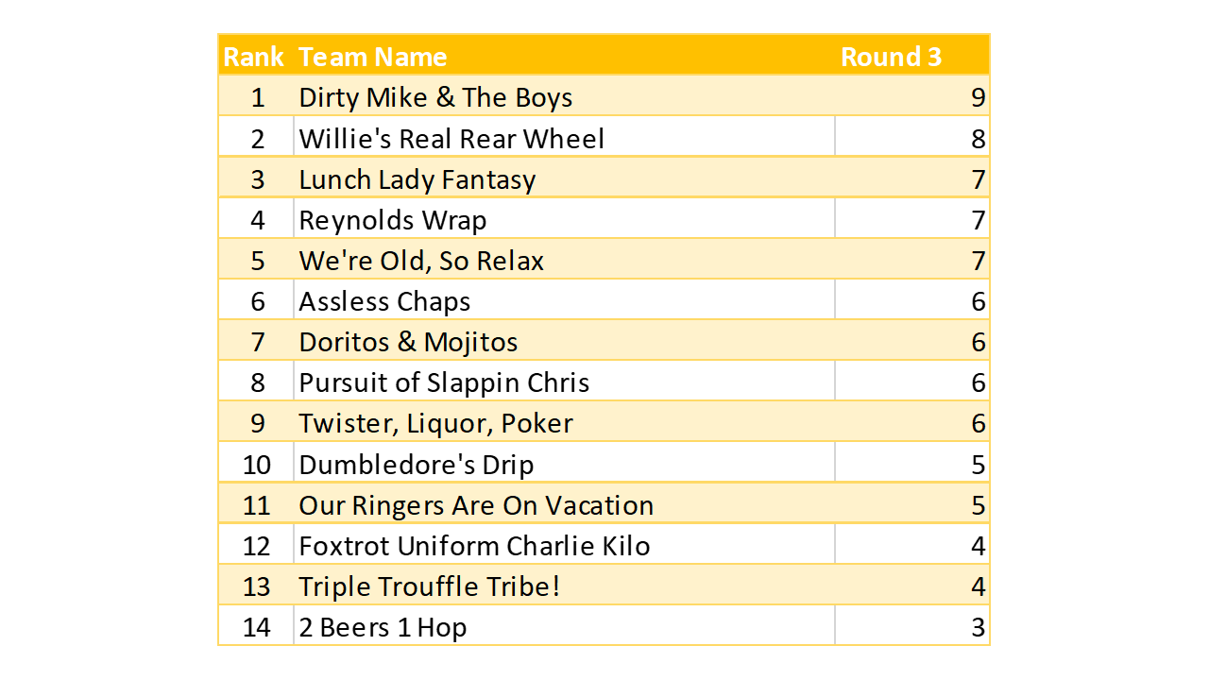Screen dimensions: 1209x680
Task: Click the Willie's Real Rear Wheel team name
Action: point(451,139)
